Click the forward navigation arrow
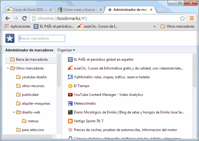Image resolution: width=199 pixels, height=141 pixels. pyautogui.click(x=16, y=18)
